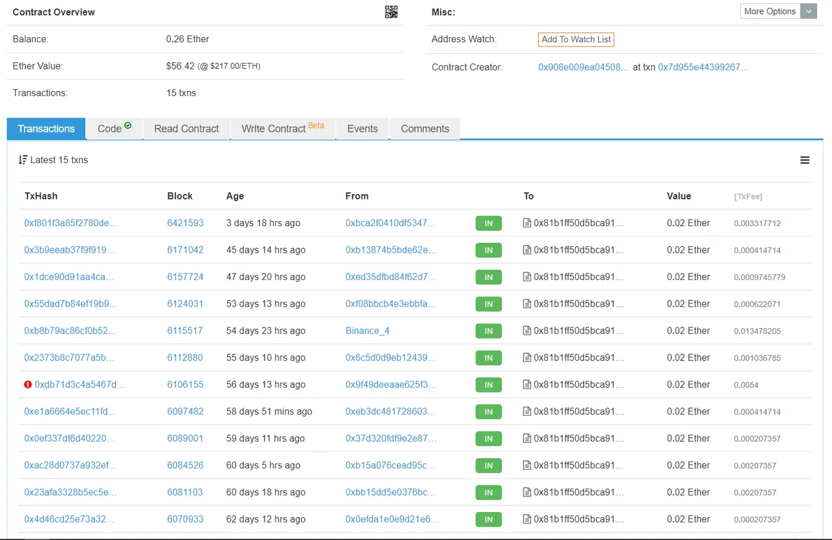832x540 pixels.
Task: Click the IN badge on the Binance_4 row
Action: 489,331
